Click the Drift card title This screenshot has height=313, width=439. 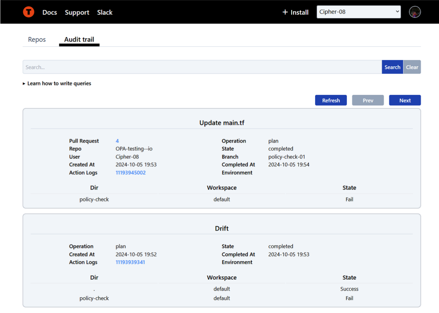[222, 228]
